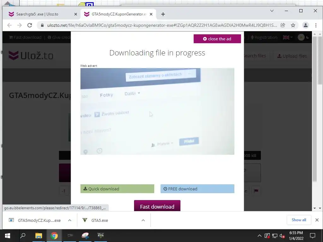Open Windows taskbar search
The image size is (323, 242).
[x=23, y=235]
